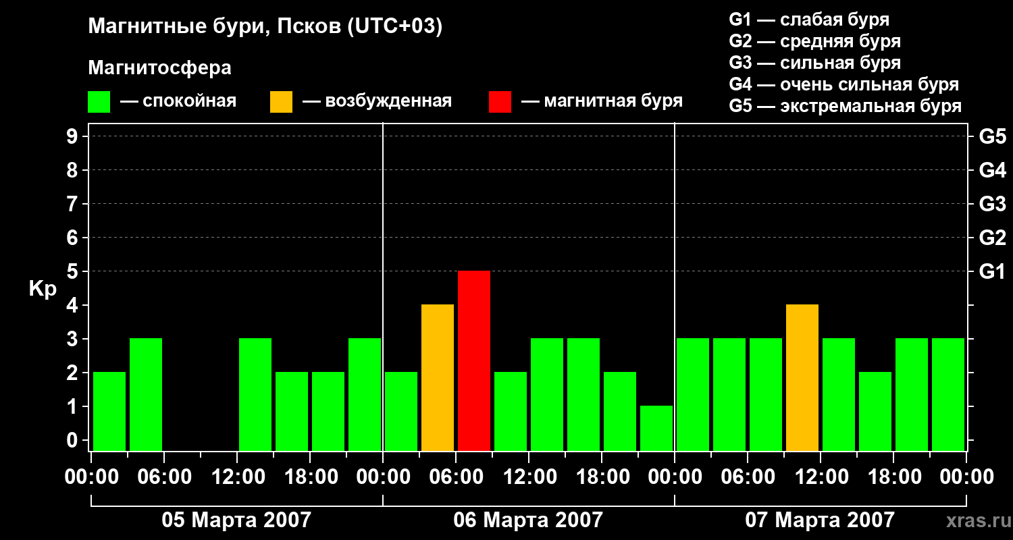1013x540 pixels.
Task: Click the '— спокойная' legend text
Action: coord(178,101)
